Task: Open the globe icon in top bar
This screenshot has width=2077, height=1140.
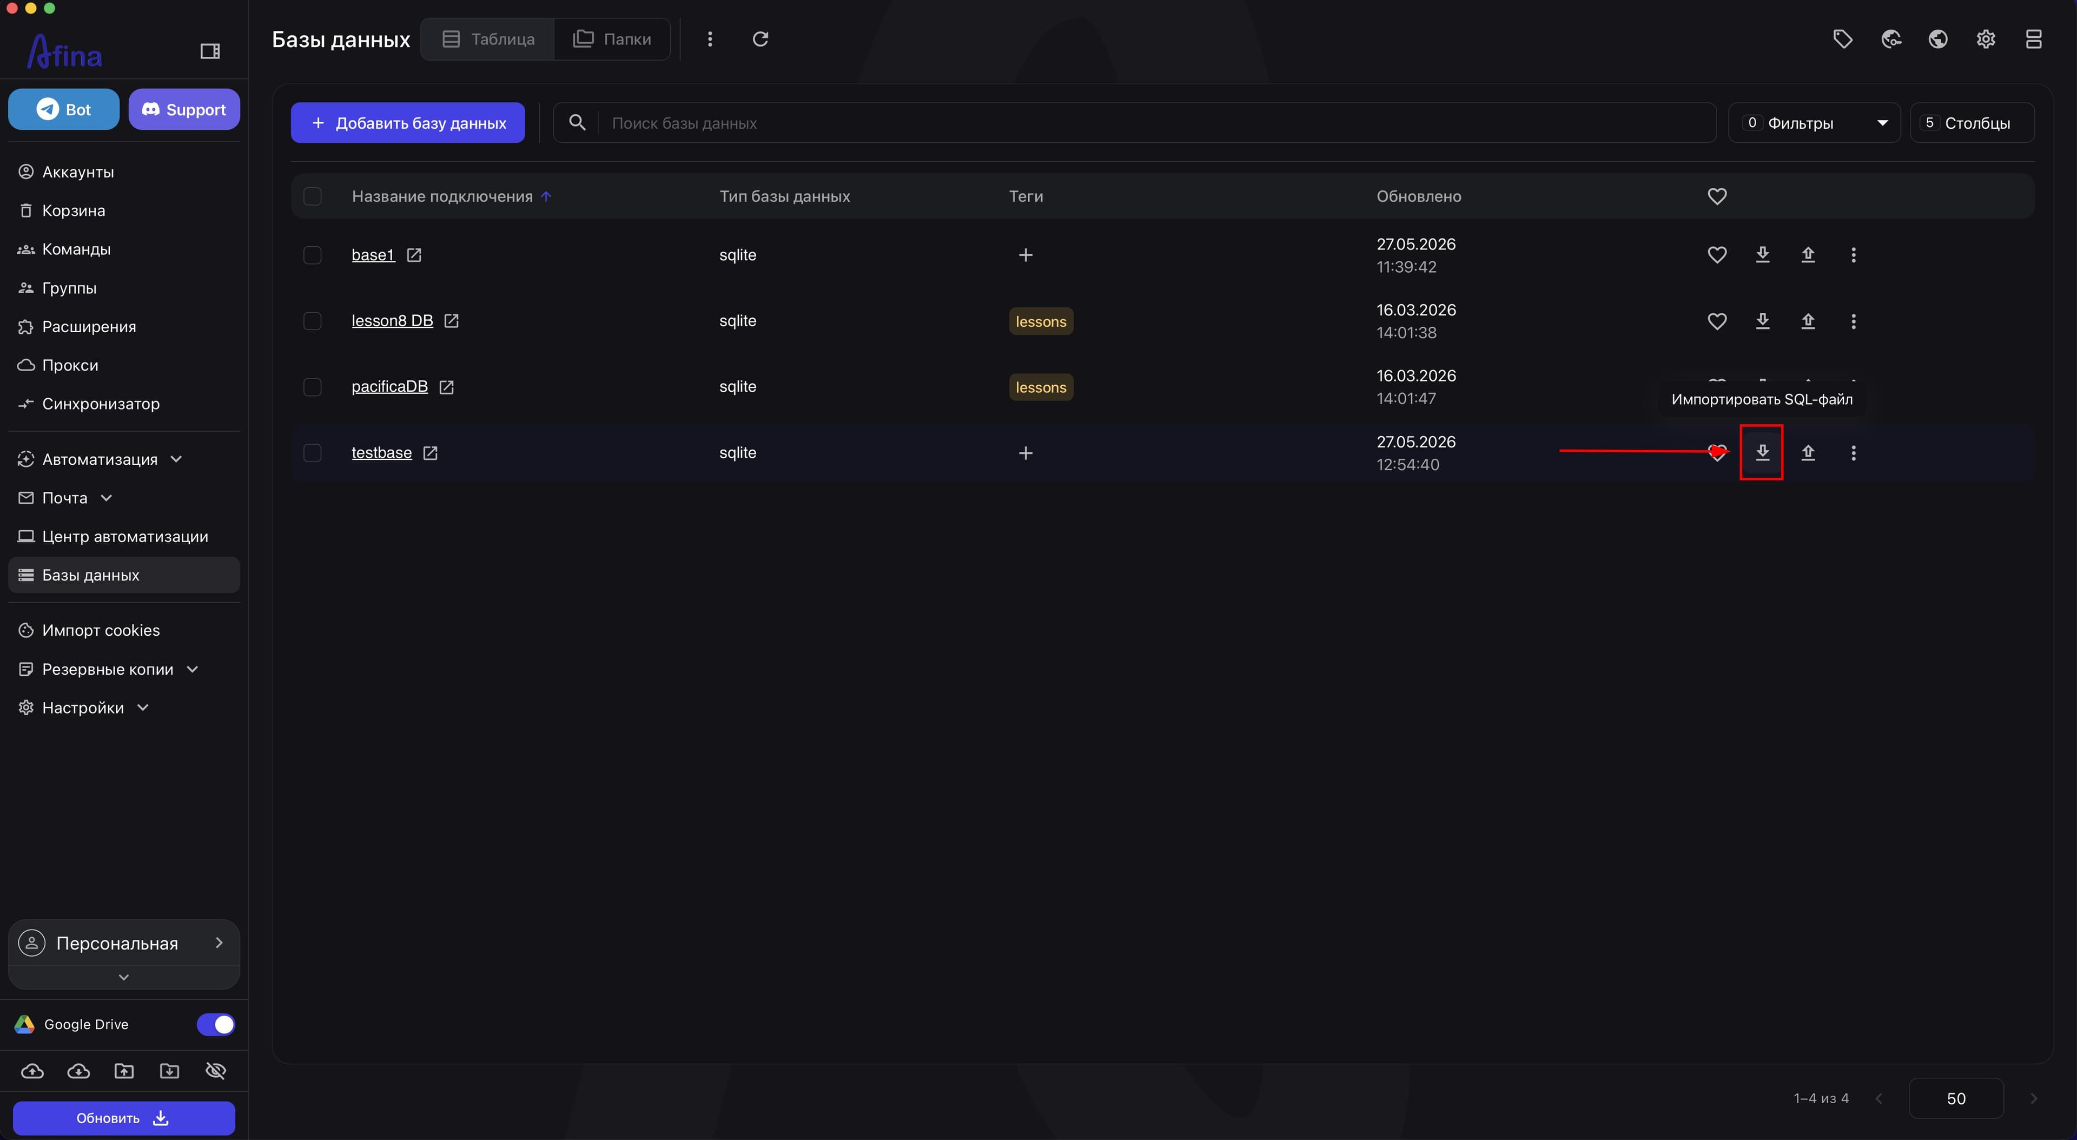Action: tap(1939, 39)
